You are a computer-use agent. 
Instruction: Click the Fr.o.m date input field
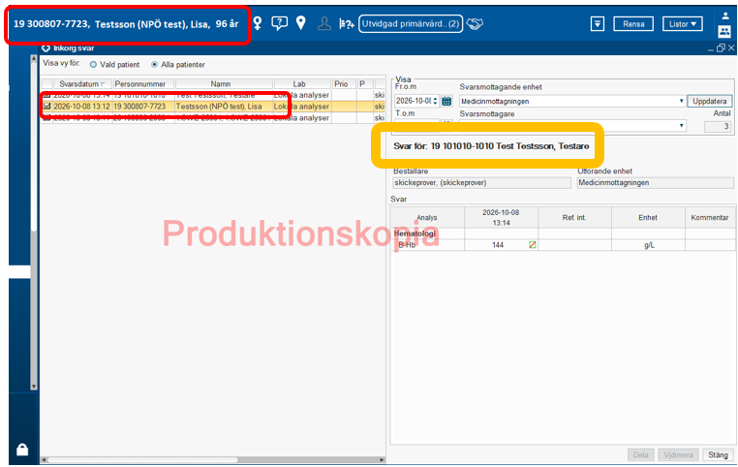(414, 101)
